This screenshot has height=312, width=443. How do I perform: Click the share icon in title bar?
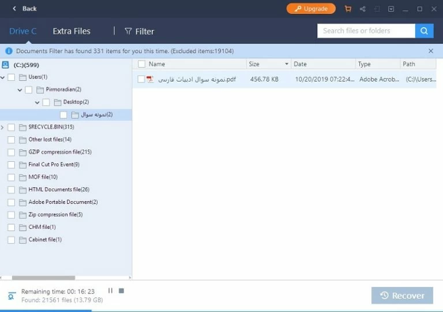(x=362, y=9)
